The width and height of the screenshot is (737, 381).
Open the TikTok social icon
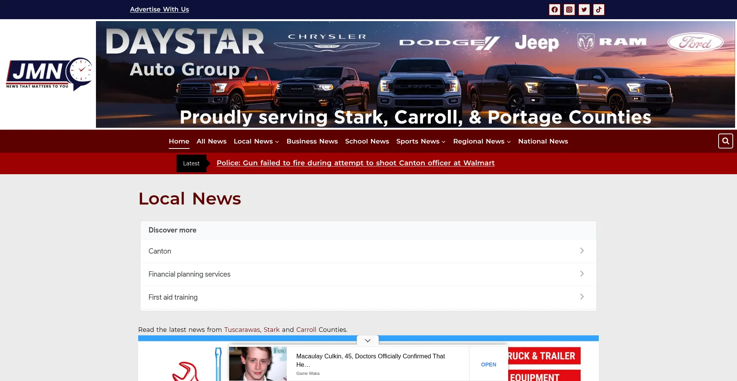click(x=599, y=9)
